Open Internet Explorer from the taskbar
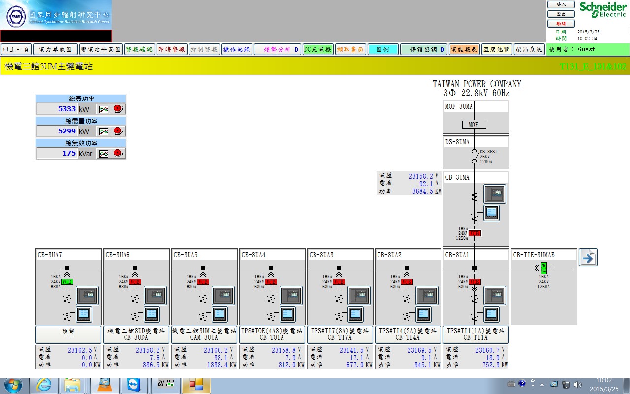This screenshot has width=630, height=394. (x=43, y=384)
